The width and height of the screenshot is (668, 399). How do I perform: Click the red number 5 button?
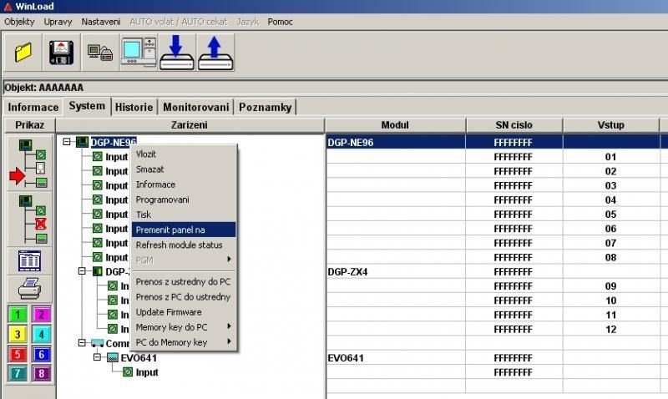[18, 354]
